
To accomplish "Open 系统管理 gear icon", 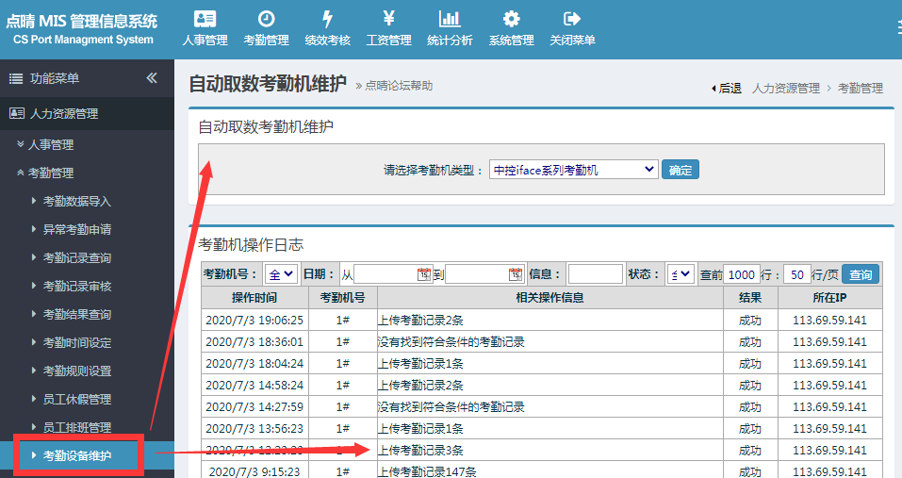I will [x=511, y=19].
